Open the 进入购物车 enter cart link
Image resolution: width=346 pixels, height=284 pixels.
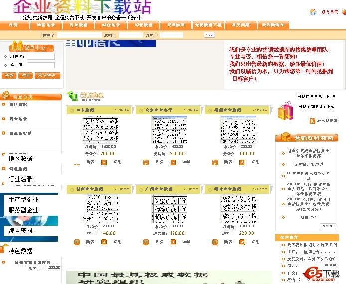pyautogui.click(x=327, y=120)
